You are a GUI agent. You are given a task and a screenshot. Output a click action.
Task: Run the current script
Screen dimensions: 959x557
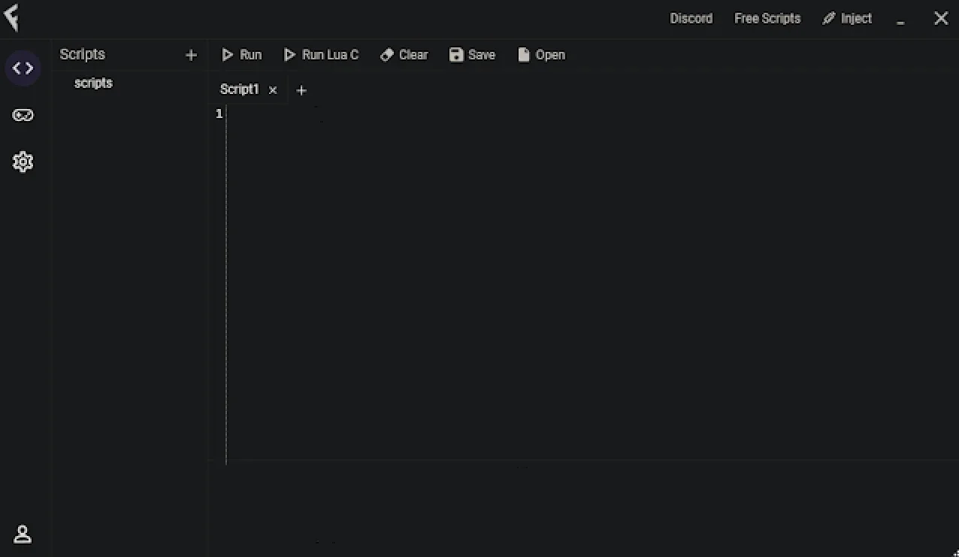click(x=242, y=55)
